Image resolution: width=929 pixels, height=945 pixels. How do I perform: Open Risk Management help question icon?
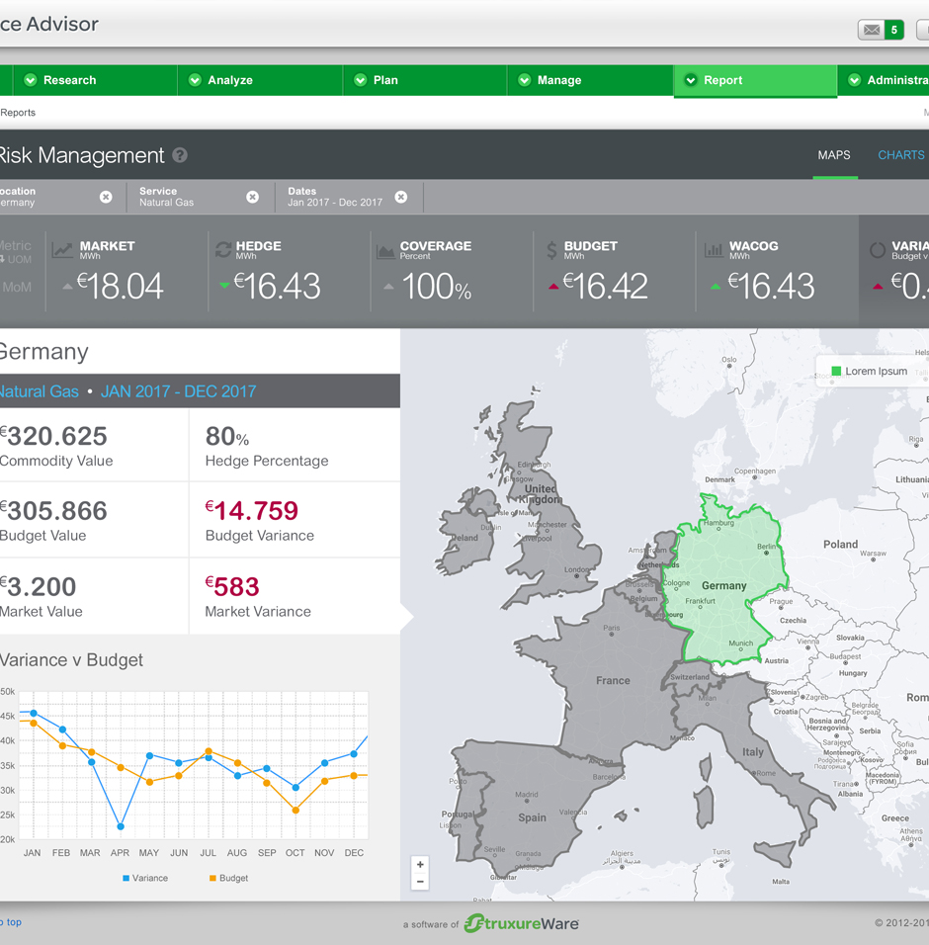180,155
